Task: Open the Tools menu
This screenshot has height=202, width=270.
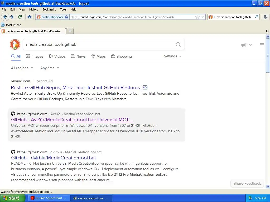Action: click(63, 10)
